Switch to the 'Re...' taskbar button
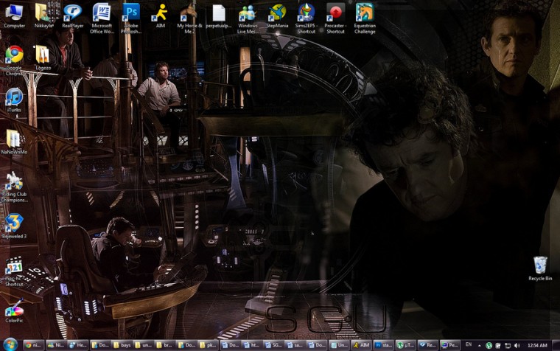This screenshot has width=560, height=351. [428, 345]
